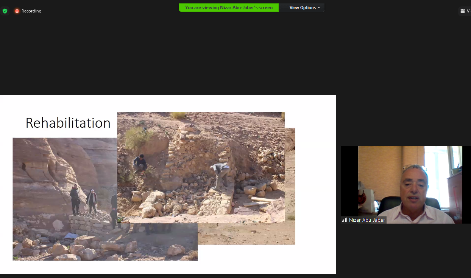
Task: Click the signal strength bars icon
Action: [x=345, y=220]
